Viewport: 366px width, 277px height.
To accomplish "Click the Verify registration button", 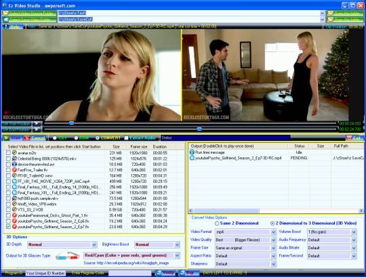I will pyautogui.click(x=165, y=273).
